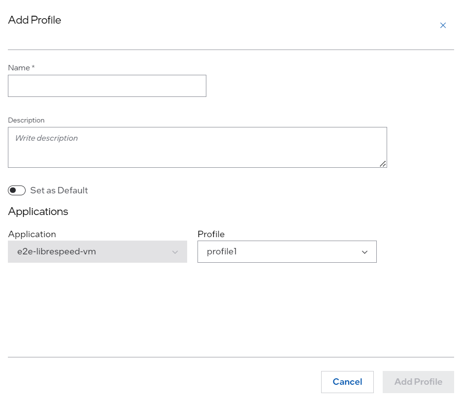
Task: Click the required asterisk beside Name
Action: [33, 67]
